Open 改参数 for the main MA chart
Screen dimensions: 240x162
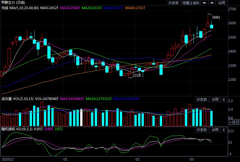click(x=174, y=3)
